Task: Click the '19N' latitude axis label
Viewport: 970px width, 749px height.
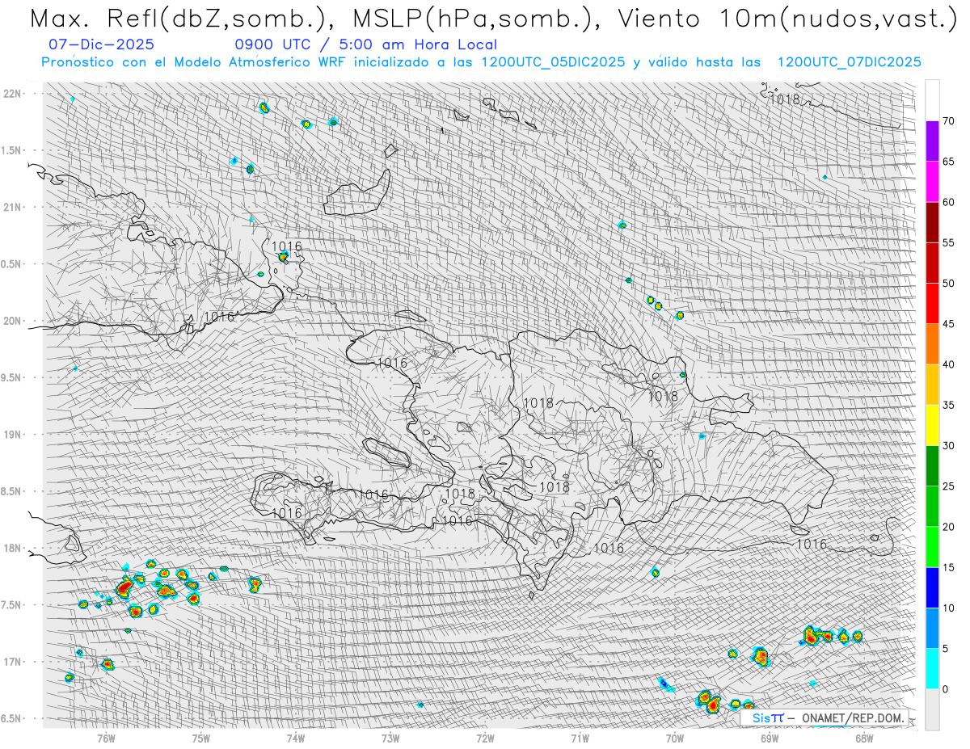Action: coord(11,435)
